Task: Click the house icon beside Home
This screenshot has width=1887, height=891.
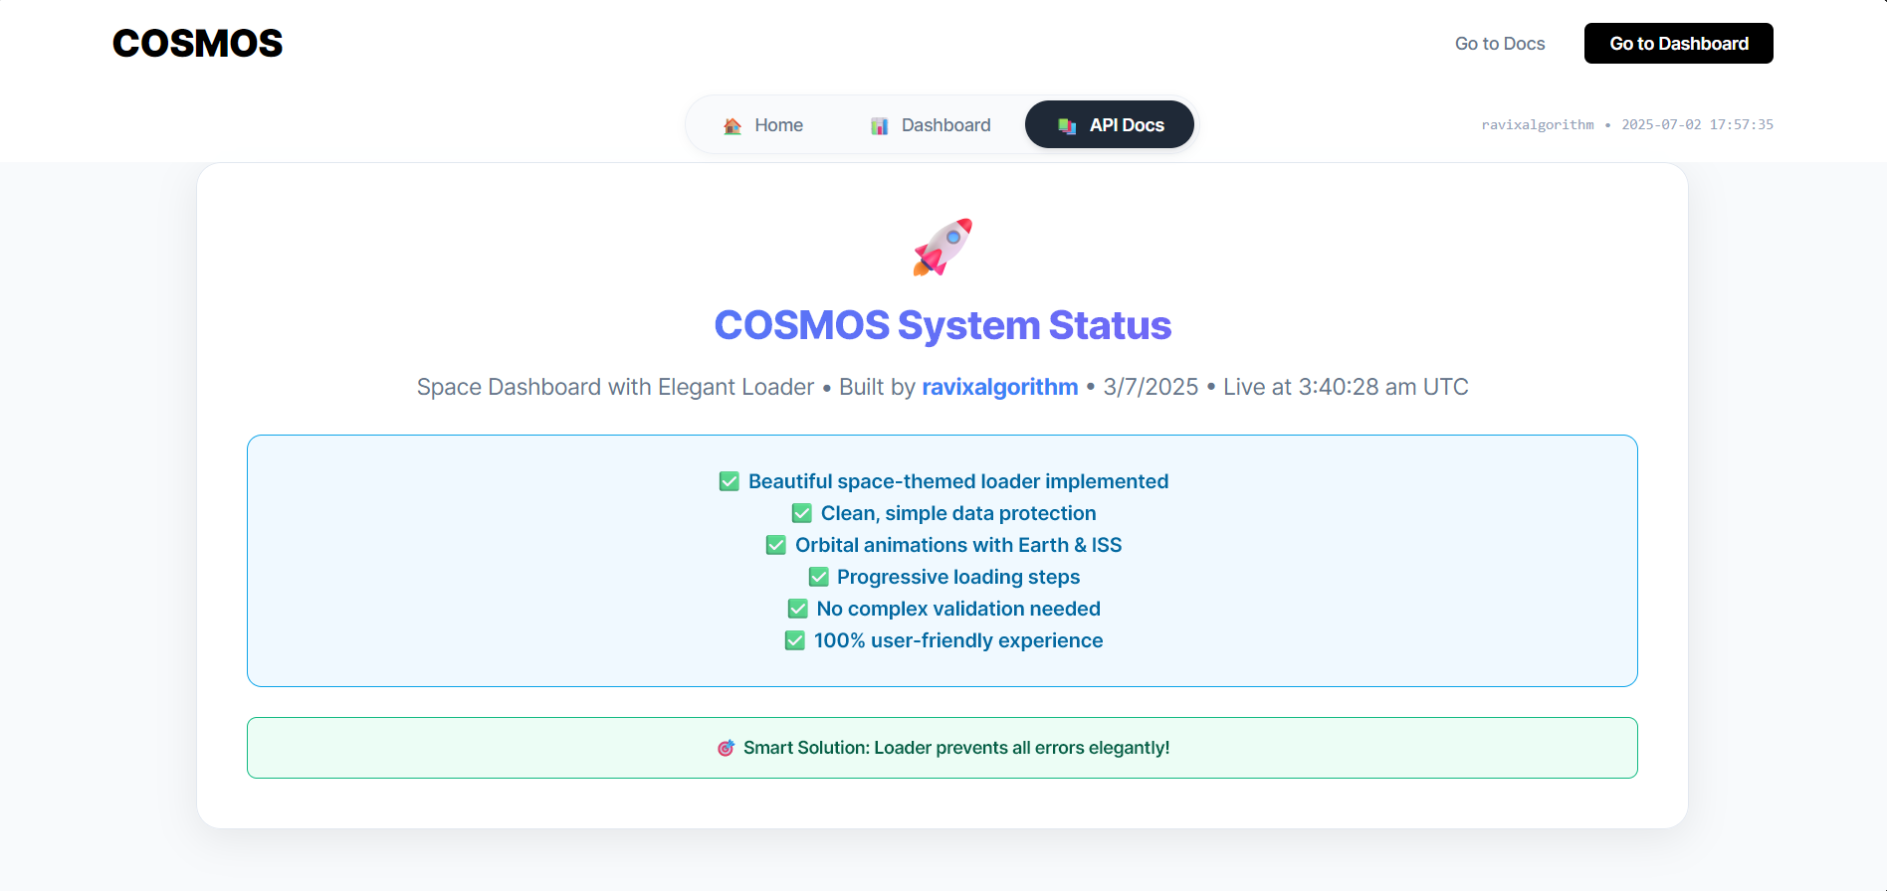Action: [733, 126]
